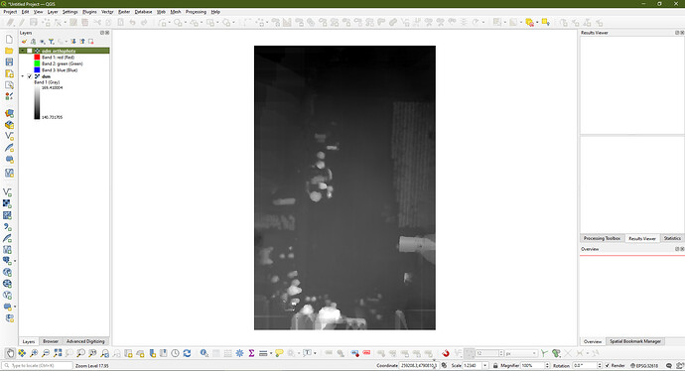This screenshot has width=685, height=371.
Task: Collapse the dsm layer tree arrow
Action: click(x=23, y=76)
